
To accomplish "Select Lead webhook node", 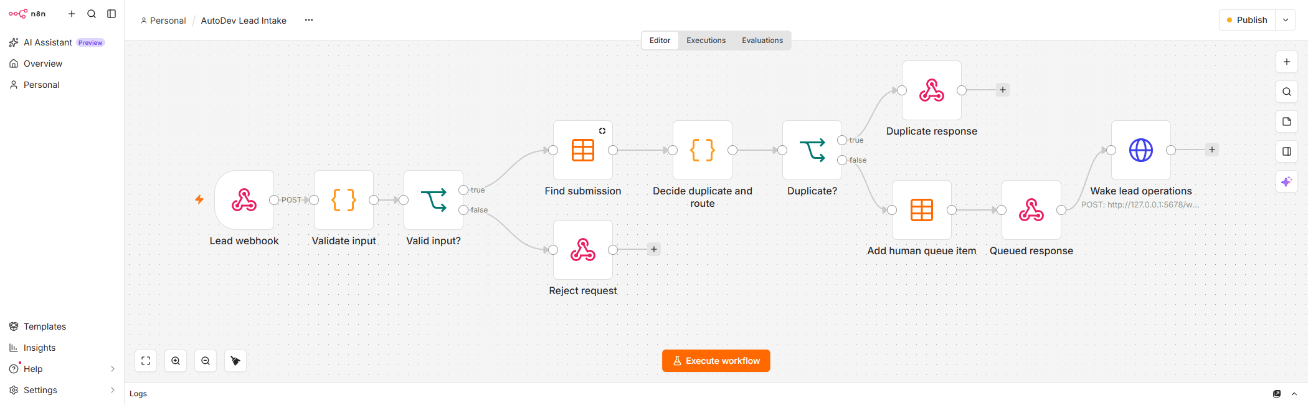I will [x=244, y=200].
